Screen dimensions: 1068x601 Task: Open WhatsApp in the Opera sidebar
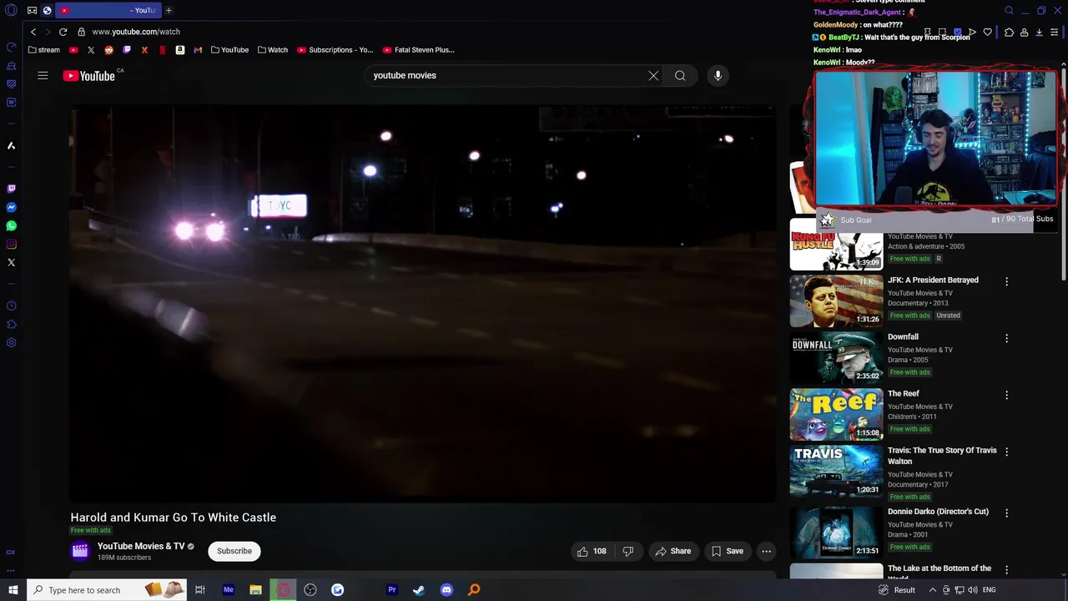point(11,226)
